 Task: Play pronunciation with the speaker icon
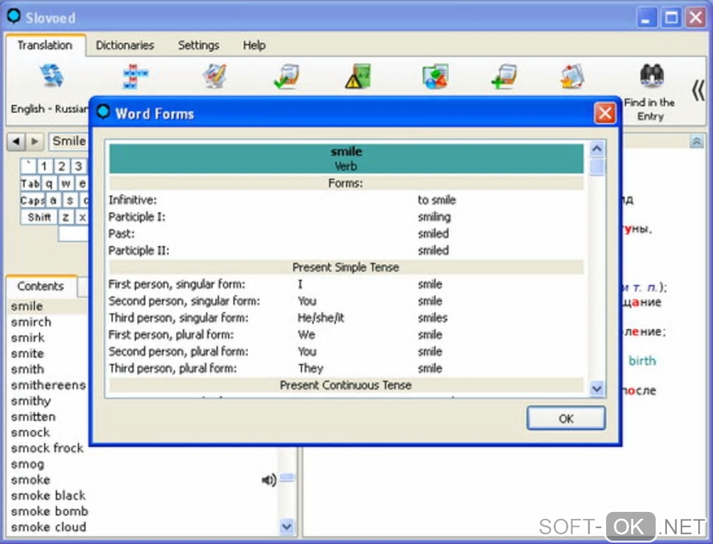pos(268,480)
